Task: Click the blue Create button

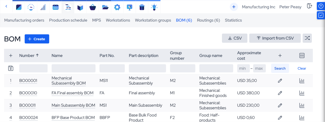Action: coord(37,39)
